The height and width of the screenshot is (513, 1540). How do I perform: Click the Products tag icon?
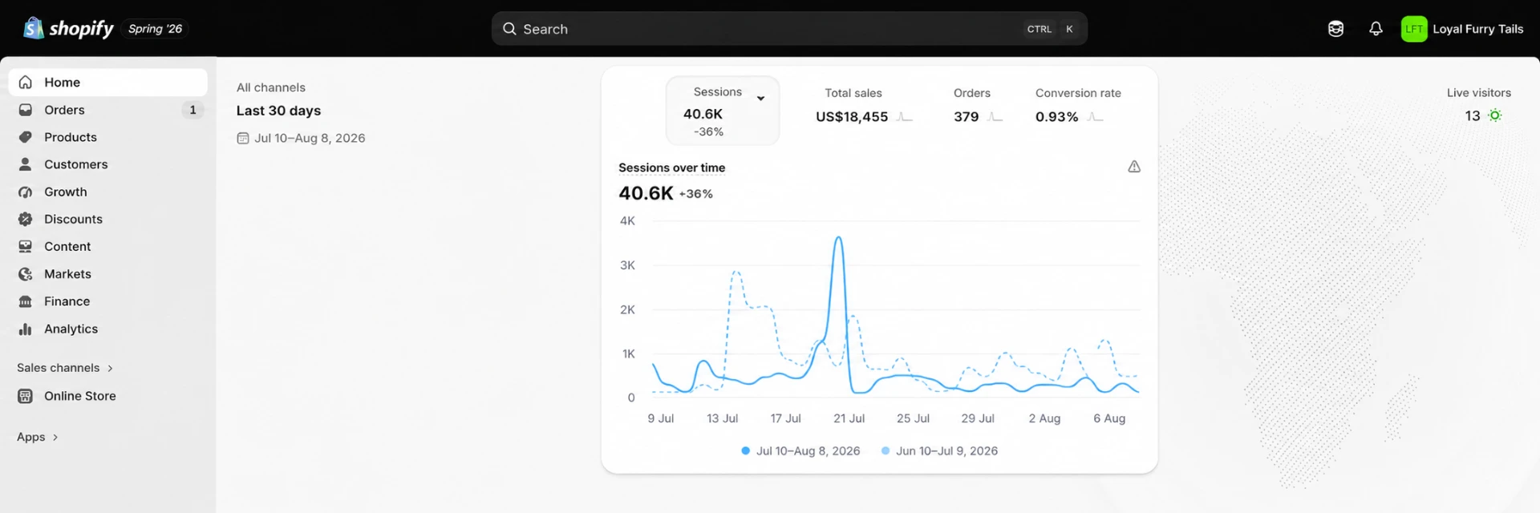pyautogui.click(x=26, y=137)
